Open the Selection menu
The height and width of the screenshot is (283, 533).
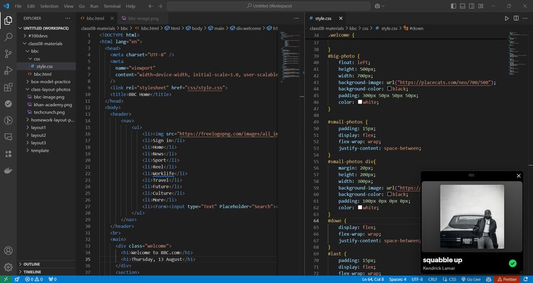click(49, 6)
